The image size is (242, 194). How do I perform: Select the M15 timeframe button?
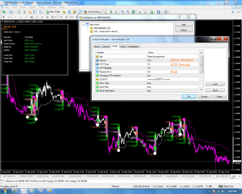tap(72, 17)
